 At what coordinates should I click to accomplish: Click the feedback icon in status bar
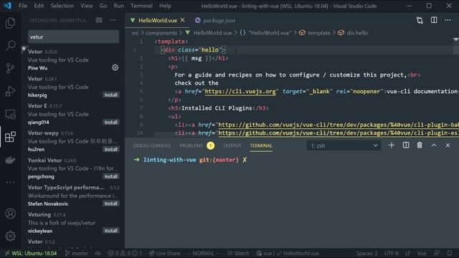437,253
